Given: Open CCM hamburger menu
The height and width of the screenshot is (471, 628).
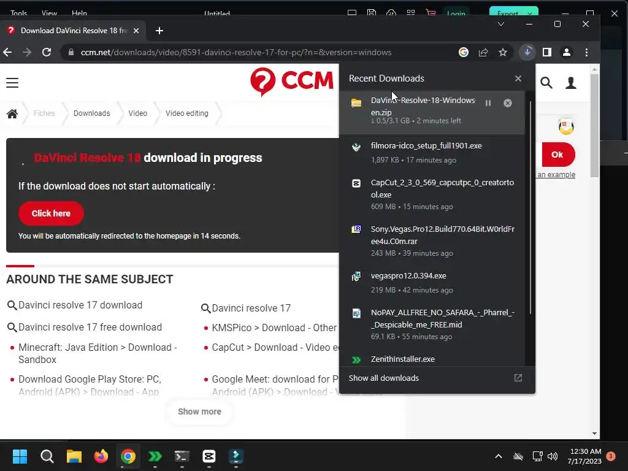Looking at the screenshot, I should click(x=12, y=83).
